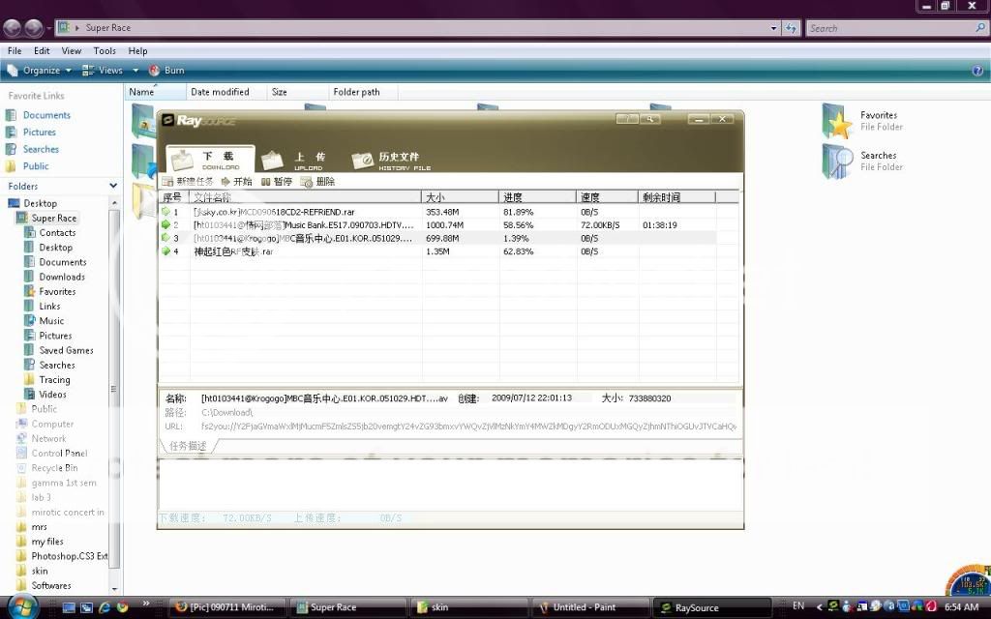Click the New Task (新建任务) toolbar icon
The height and width of the screenshot is (619, 991).
point(168,182)
